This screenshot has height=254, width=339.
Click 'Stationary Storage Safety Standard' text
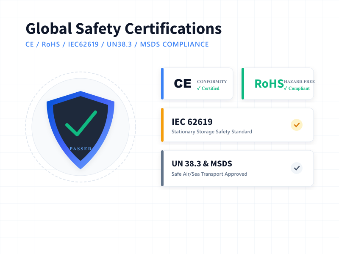click(x=212, y=132)
